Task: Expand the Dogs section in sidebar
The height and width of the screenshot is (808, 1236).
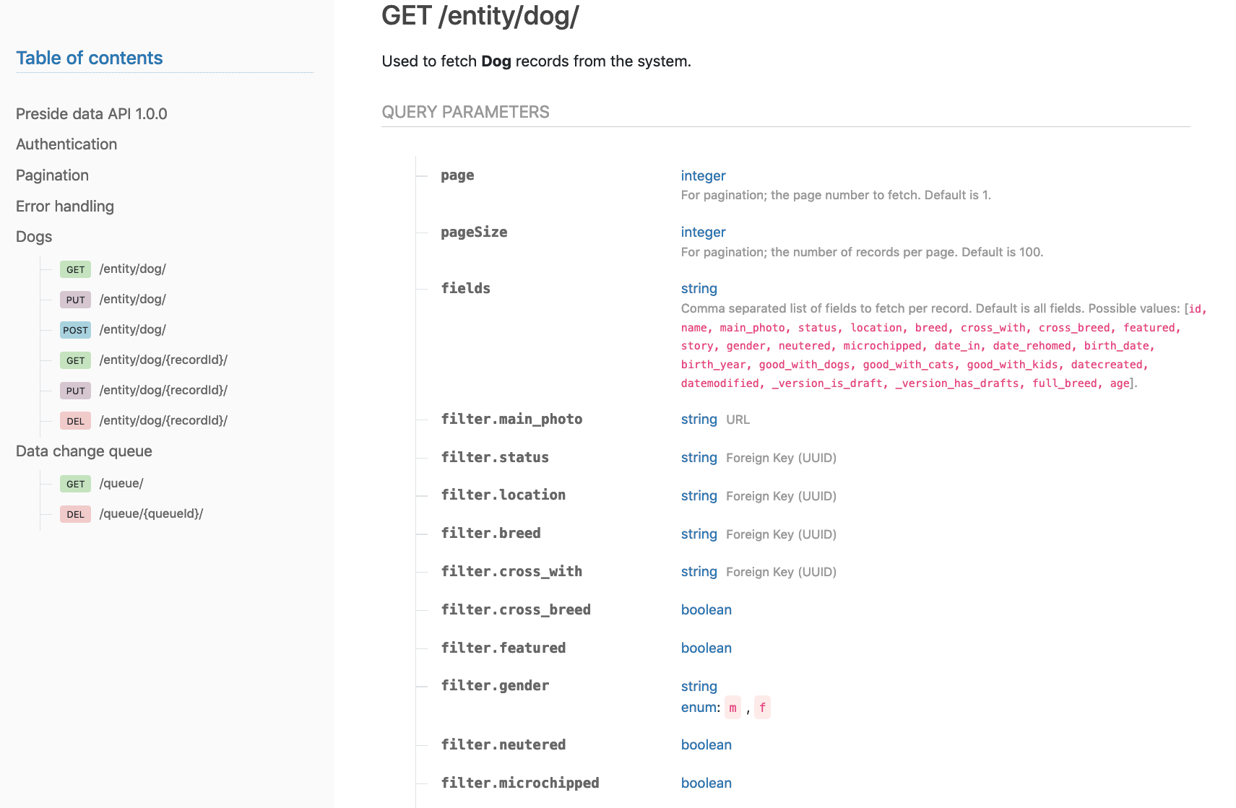Action: coord(34,237)
